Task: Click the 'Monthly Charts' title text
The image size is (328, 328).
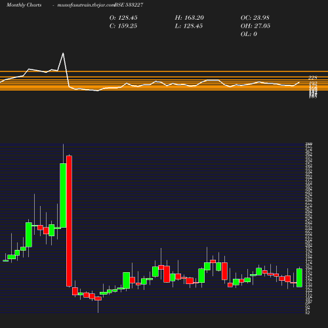Action: coord(24,5)
